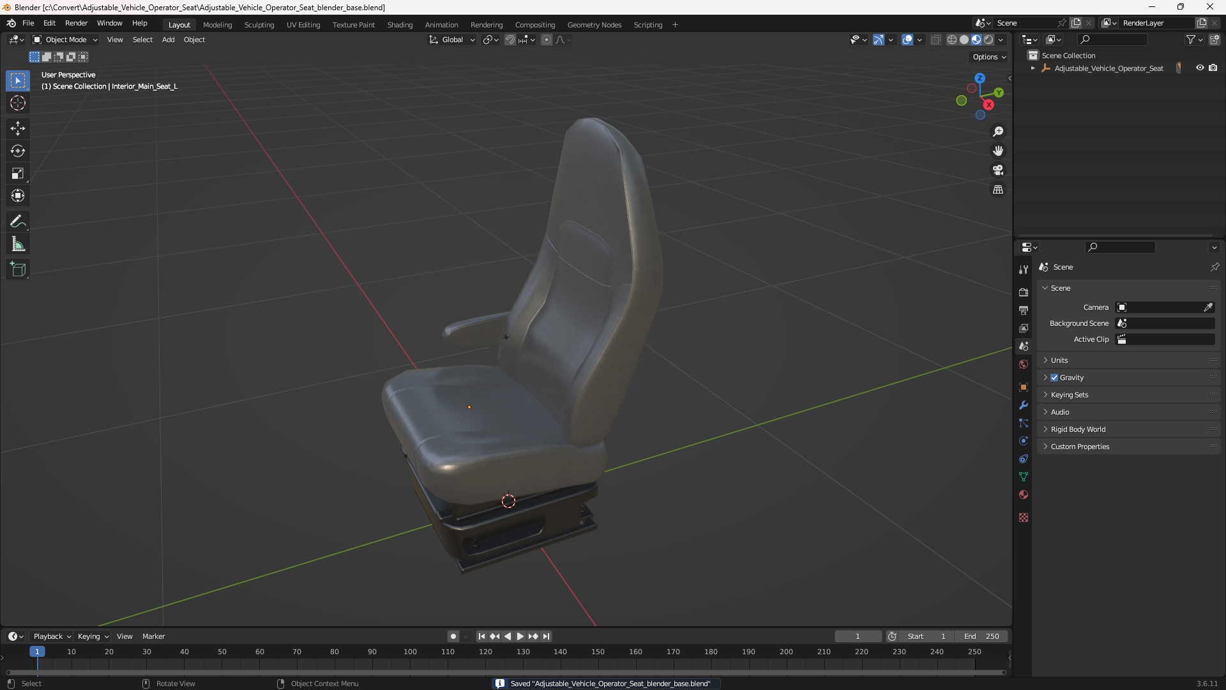Click the End frame 250 field
This screenshot has height=690, width=1226.
[981, 636]
